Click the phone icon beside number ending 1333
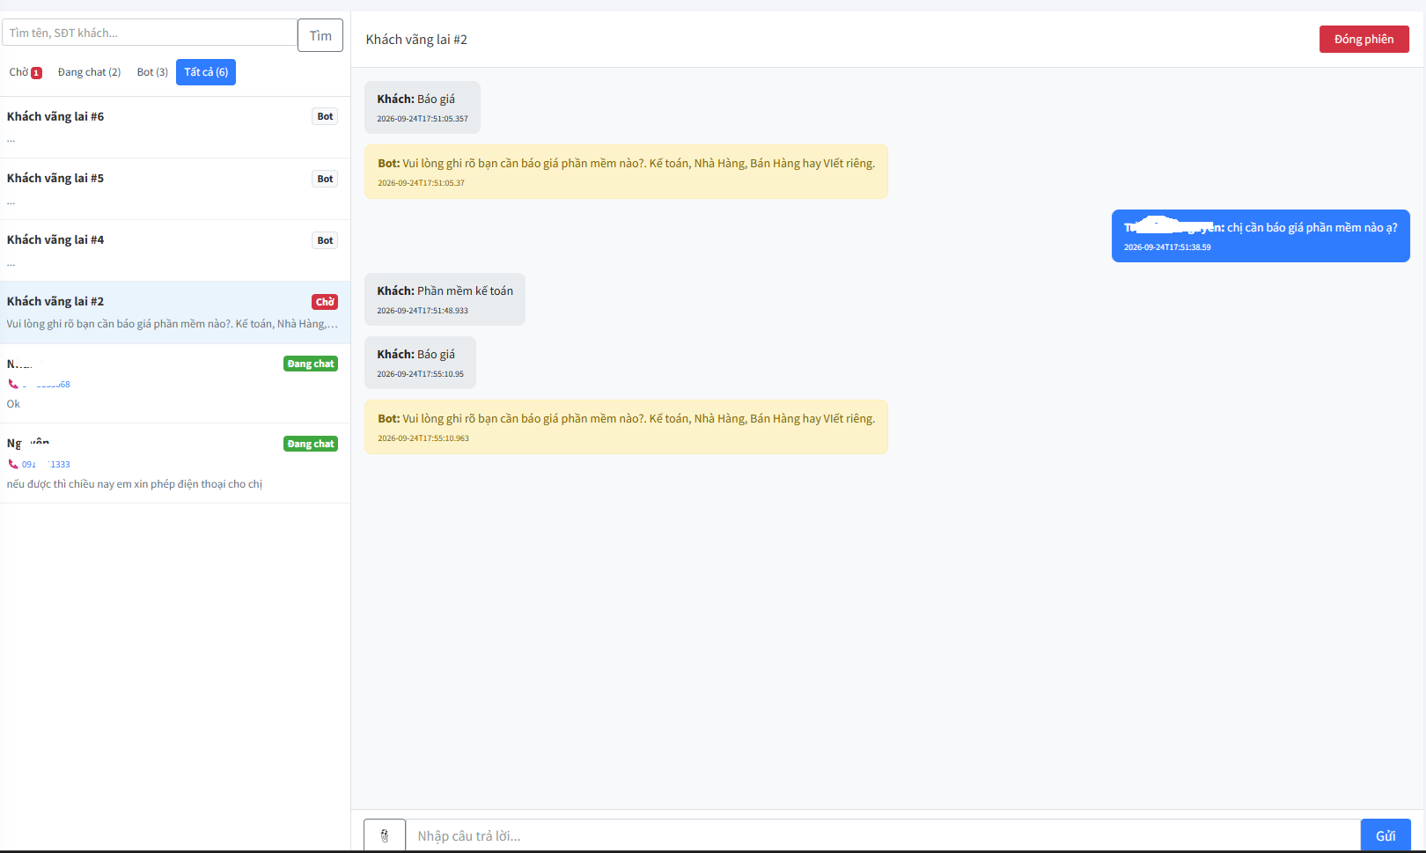This screenshot has height=853, width=1426. pyautogui.click(x=13, y=464)
